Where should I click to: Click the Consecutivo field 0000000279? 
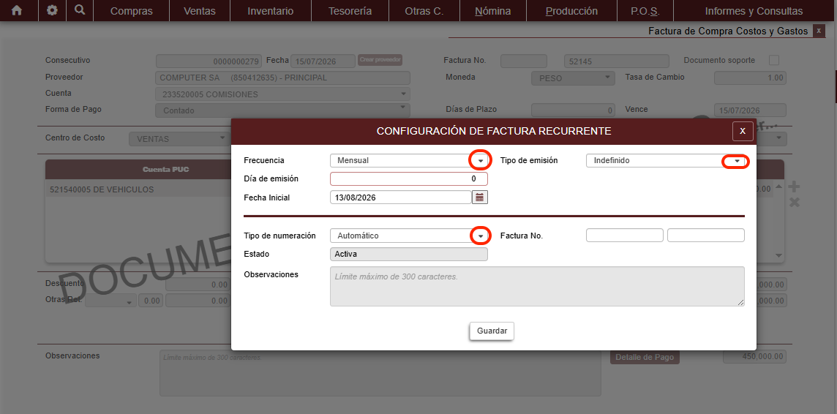pos(209,61)
